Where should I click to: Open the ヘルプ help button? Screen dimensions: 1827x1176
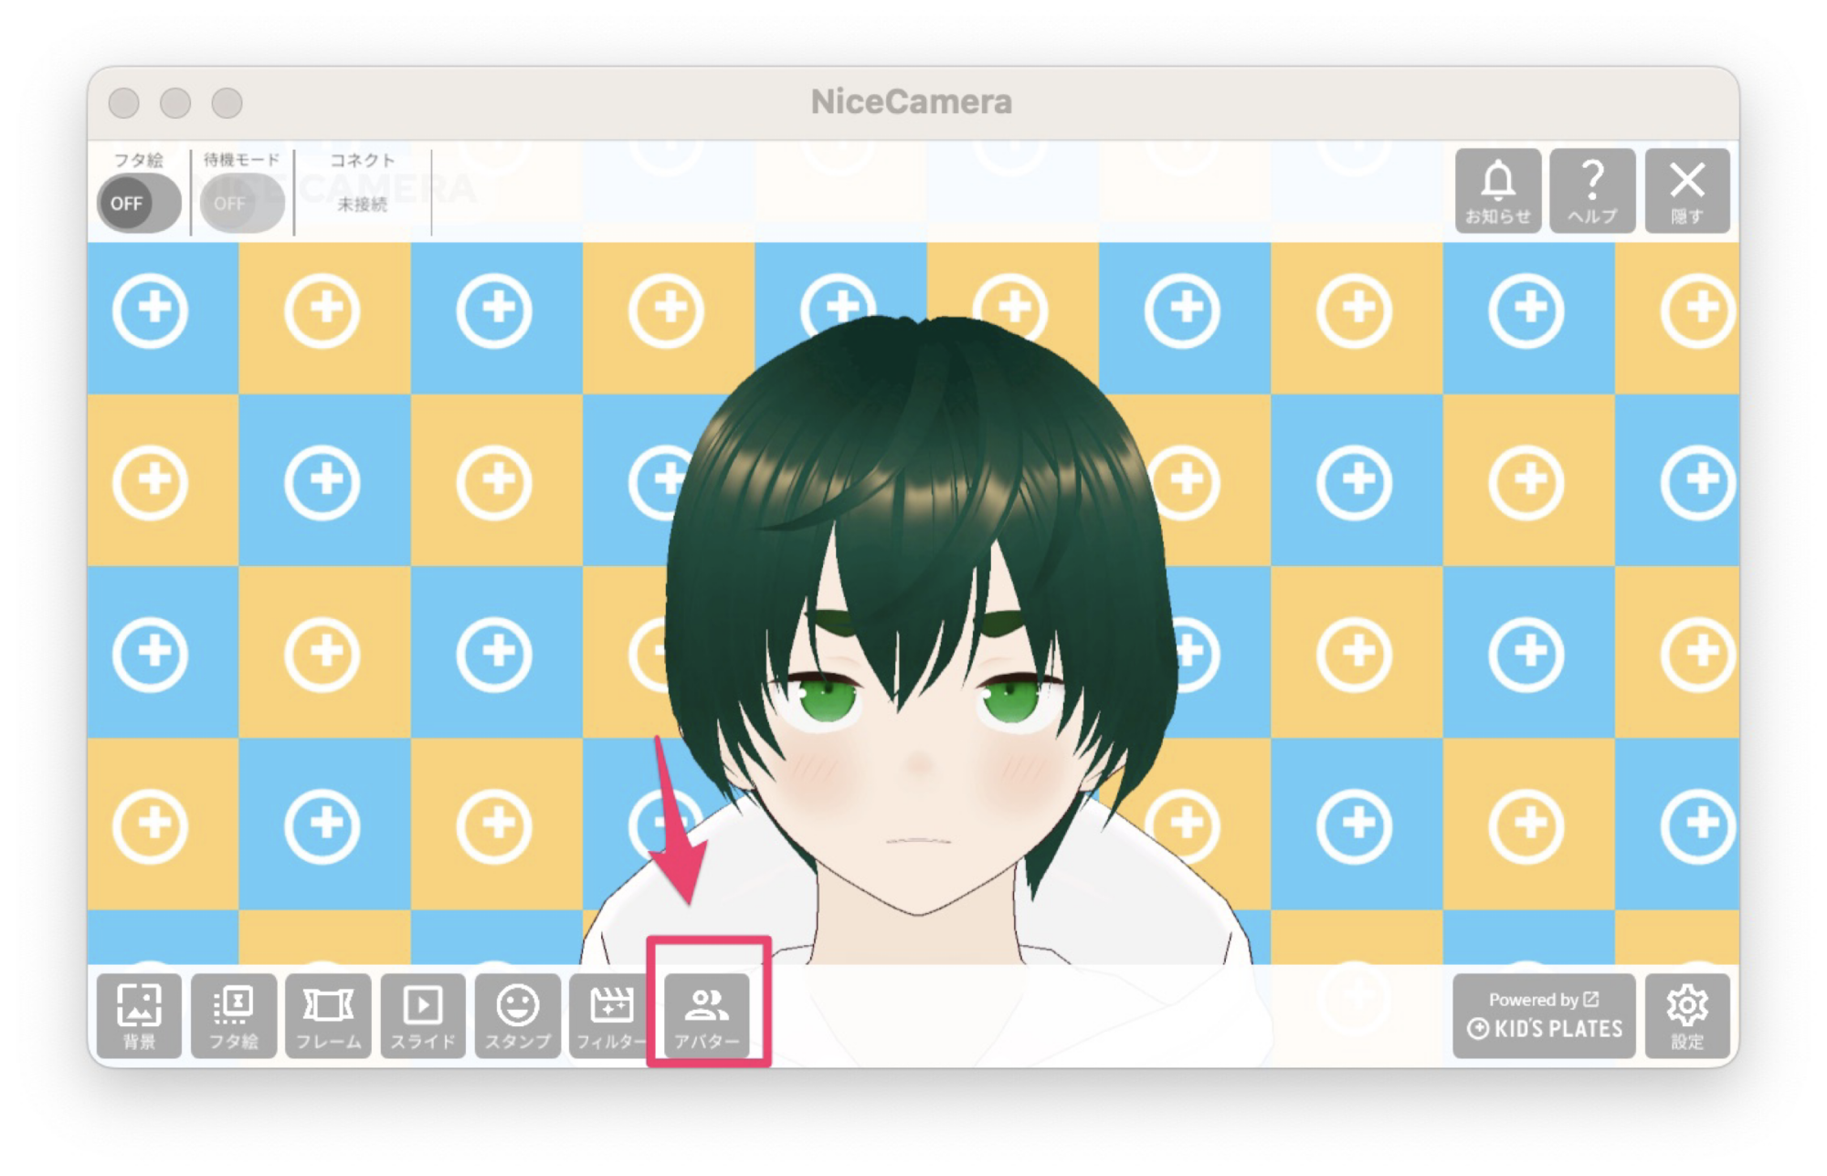(x=1592, y=190)
